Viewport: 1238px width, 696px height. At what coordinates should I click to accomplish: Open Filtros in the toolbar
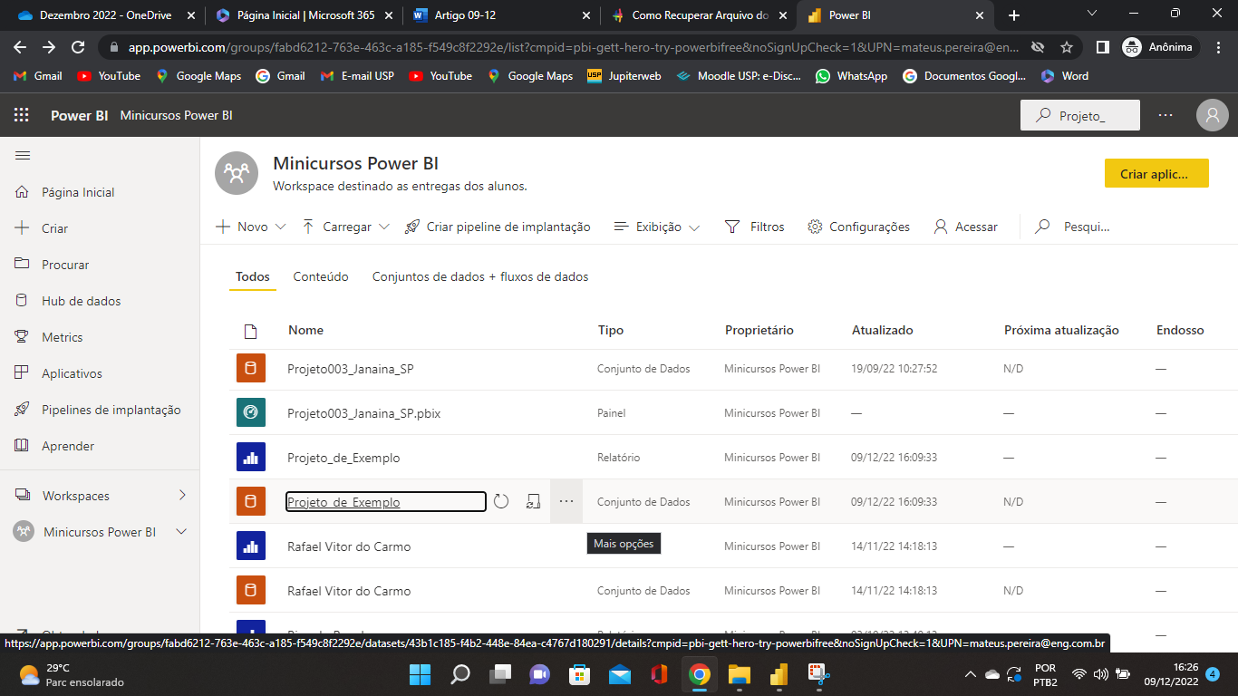point(755,227)
